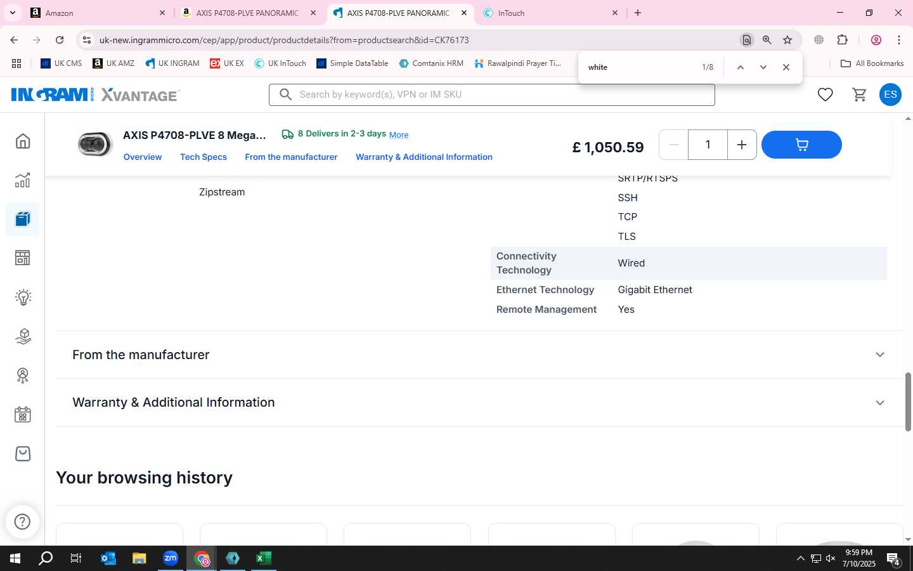The width and height of the screenshot is (913, 571).
Task: Click the blue add to cart button
Action: pyautogui.click(x=801, y=145)
